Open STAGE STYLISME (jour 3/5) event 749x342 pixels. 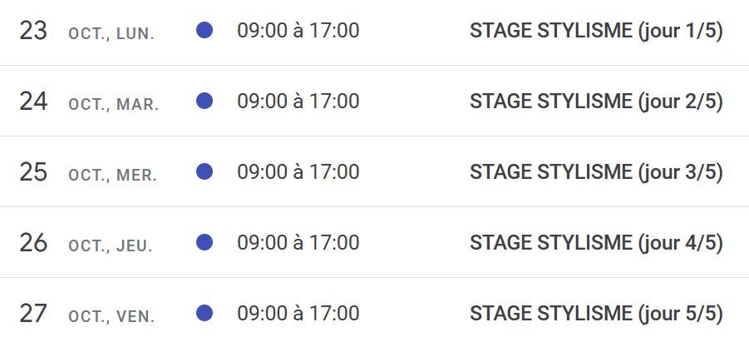pos(596,172)
